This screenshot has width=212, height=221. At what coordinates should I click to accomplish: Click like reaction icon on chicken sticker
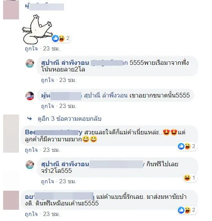[x=55, y=38]
